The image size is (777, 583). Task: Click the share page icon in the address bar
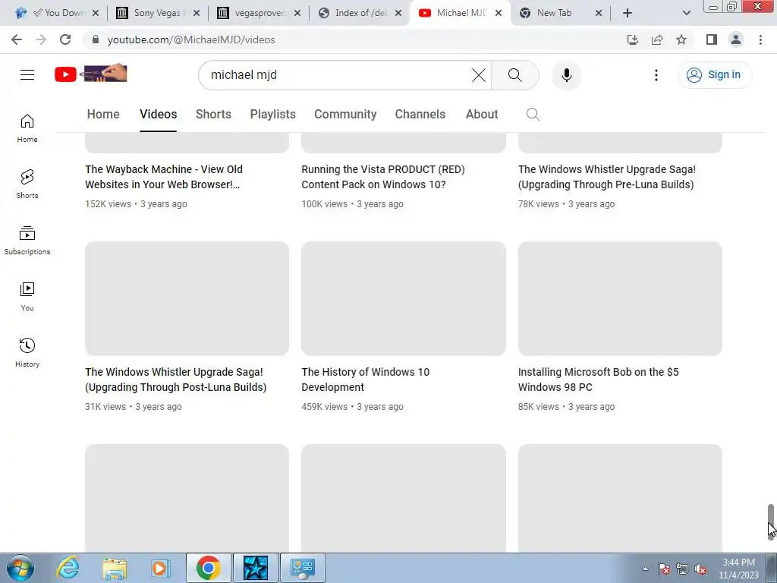tap(657, 39)
